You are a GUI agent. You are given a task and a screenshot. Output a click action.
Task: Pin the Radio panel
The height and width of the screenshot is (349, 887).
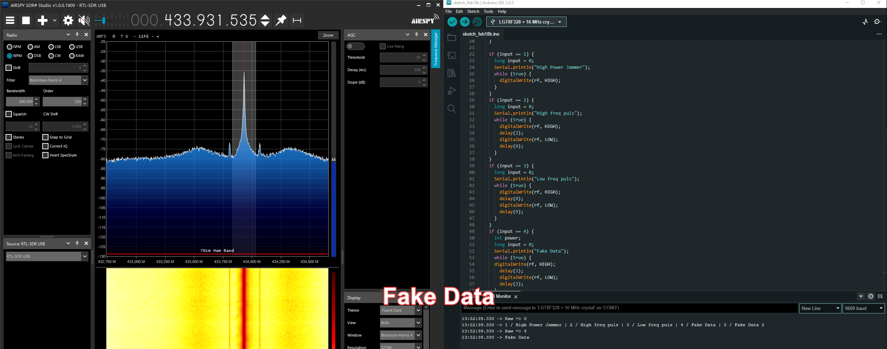(77, 35)
